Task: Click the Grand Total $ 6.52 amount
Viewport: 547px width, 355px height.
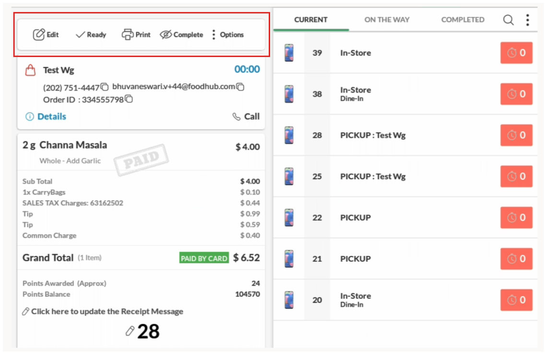Action: (247, 258)
